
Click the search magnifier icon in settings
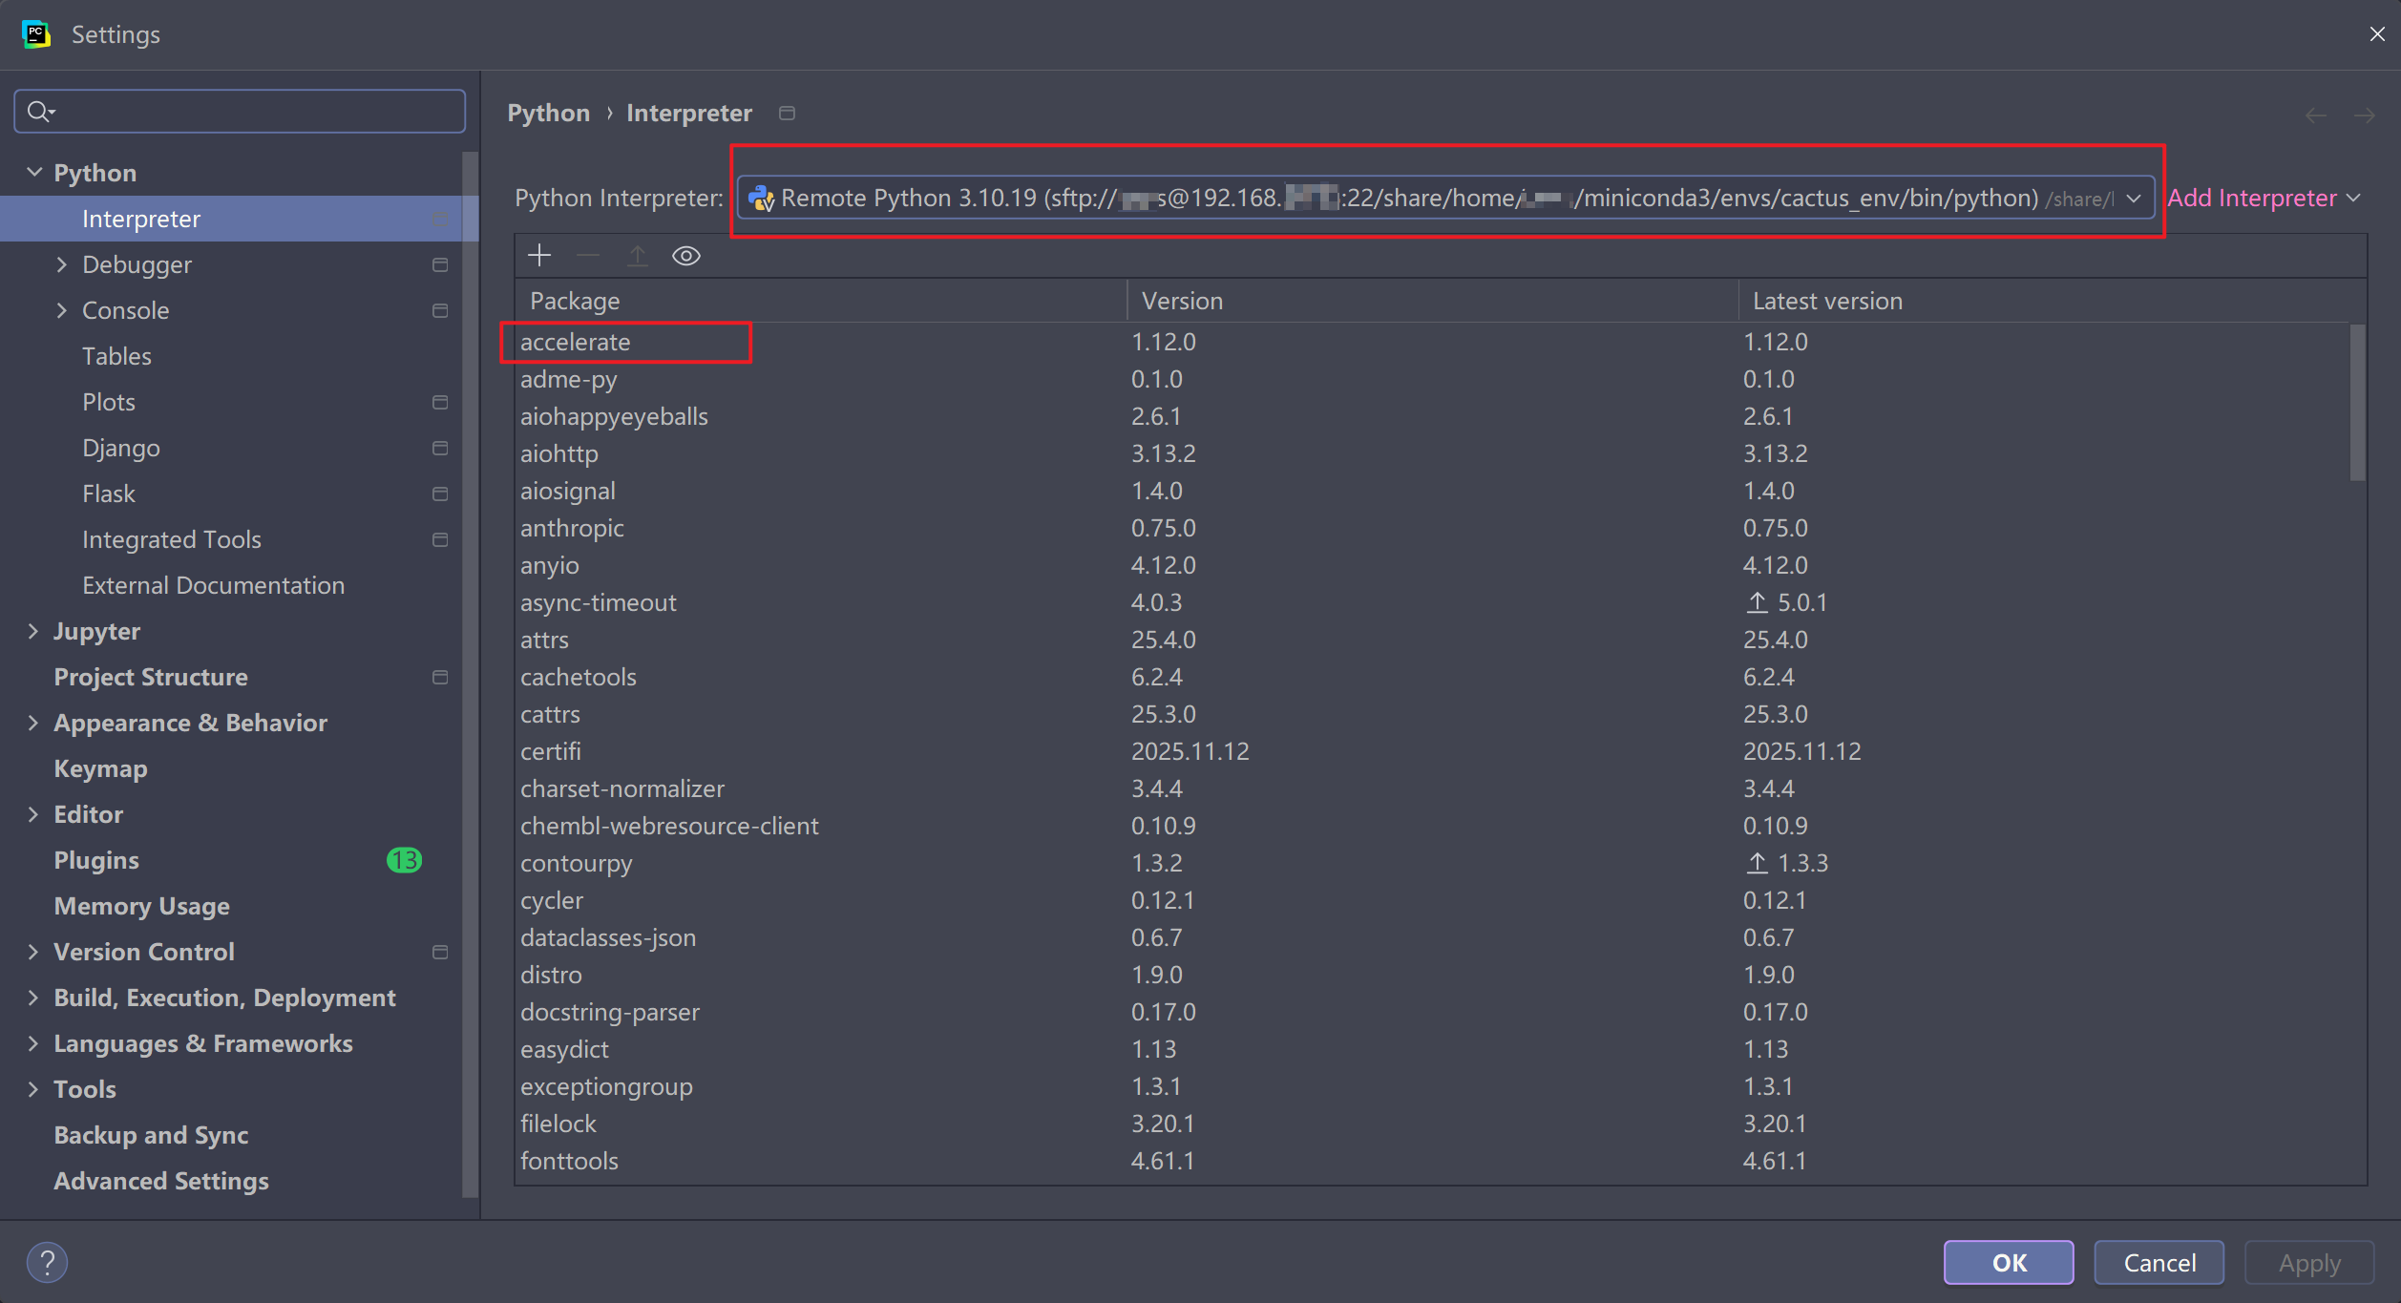click(39, 112)
